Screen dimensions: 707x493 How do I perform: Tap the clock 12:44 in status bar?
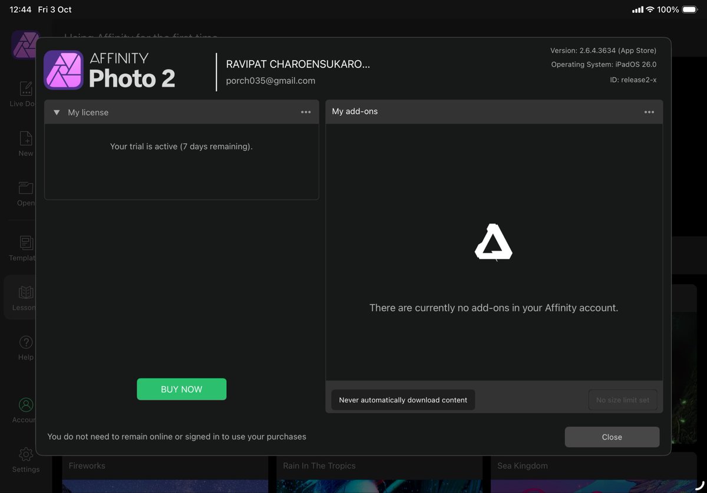[x=20, y=10]
